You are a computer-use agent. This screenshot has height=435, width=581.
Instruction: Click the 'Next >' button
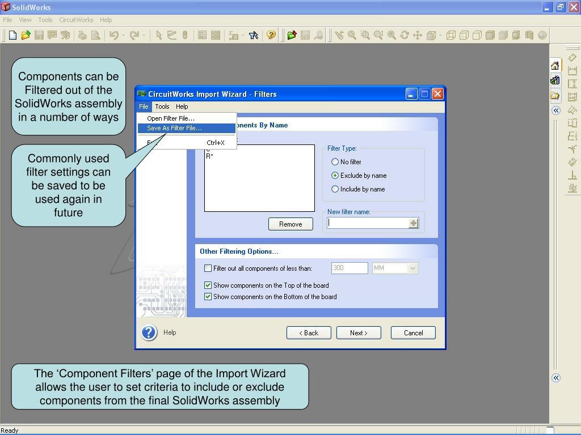[x=359, y=333]
